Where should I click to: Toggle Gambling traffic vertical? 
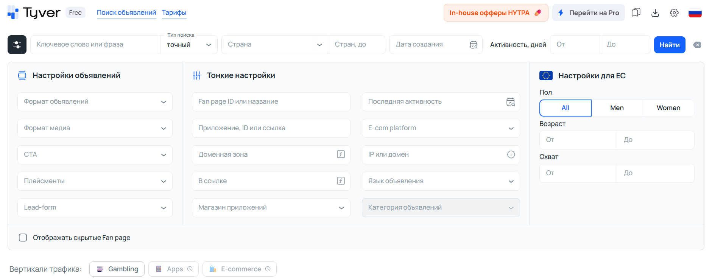coord(117,269)
